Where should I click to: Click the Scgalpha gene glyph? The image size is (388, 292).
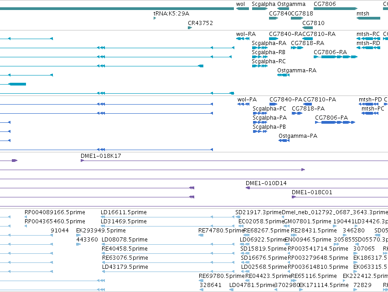click(260, 9)
